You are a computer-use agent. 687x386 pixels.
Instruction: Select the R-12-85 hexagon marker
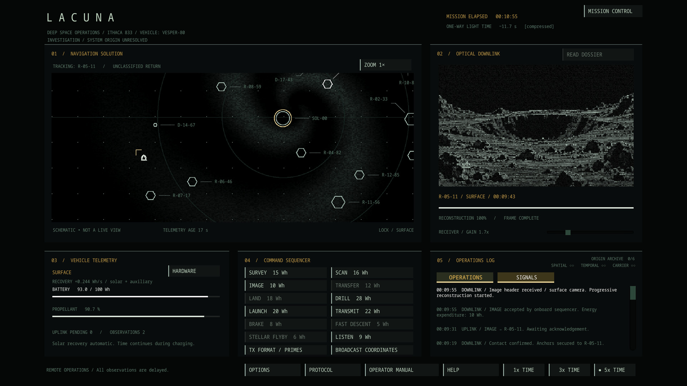click(359, 175)
